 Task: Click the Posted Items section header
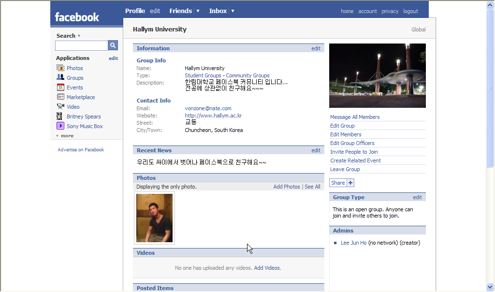[x=229, y=288]
